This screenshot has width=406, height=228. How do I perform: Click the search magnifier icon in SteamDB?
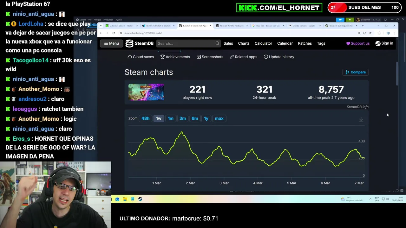click(217, 43)
